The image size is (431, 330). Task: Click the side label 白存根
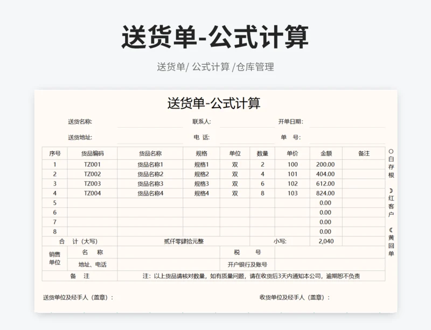point(391,163)
